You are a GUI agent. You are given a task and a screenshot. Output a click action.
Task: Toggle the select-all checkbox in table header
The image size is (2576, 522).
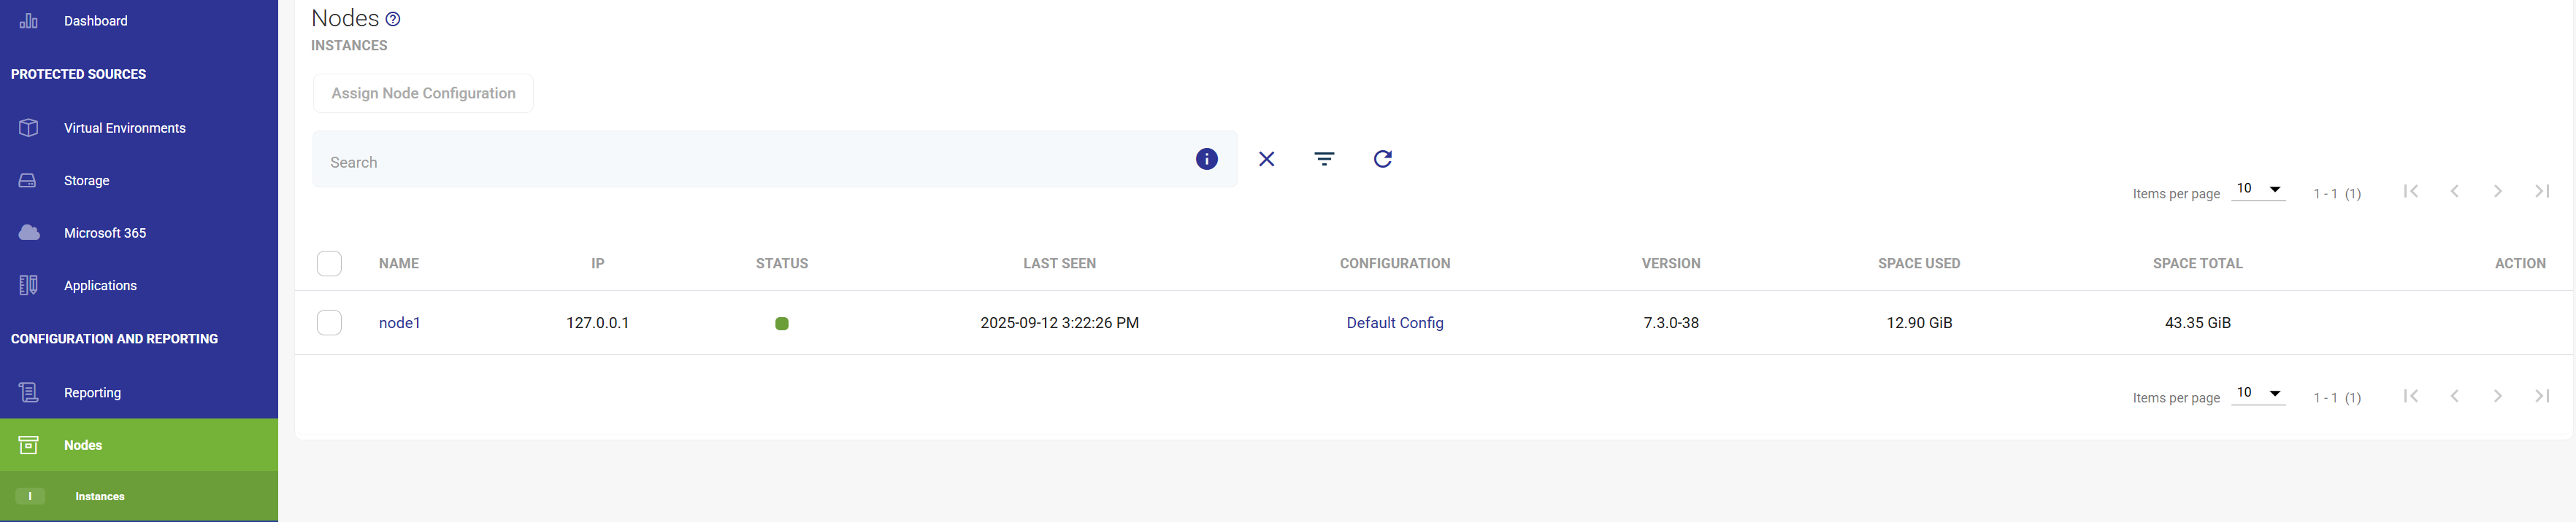[x=329, y=263]
